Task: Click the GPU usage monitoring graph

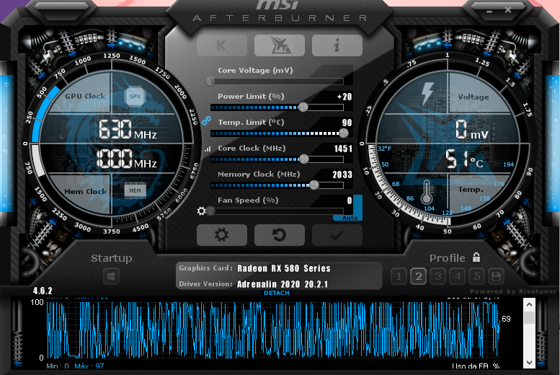Action: (273, 330)
